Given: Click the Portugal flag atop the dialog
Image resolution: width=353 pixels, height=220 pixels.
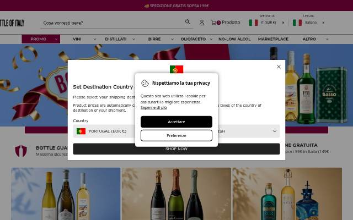Looking at the screenshot, I should 176,69.
